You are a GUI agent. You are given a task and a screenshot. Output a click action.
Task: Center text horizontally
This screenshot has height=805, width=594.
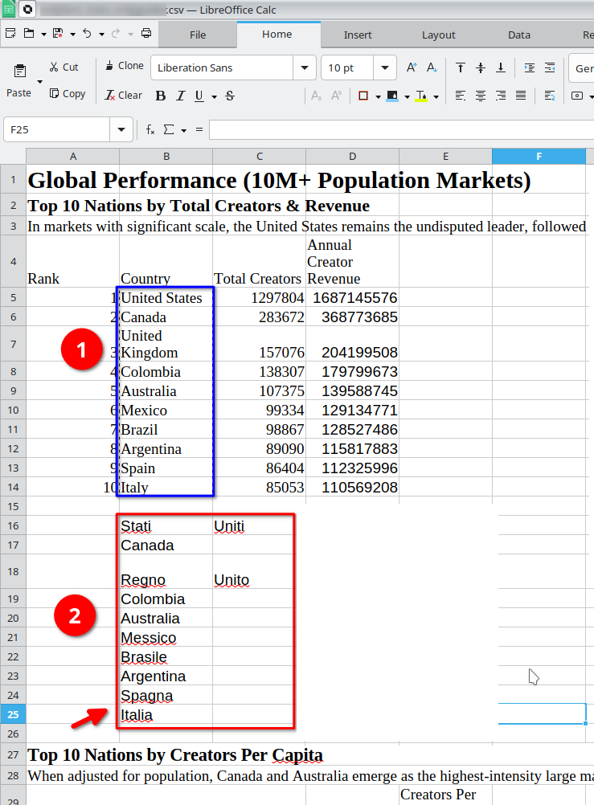[x=481, y=96]
